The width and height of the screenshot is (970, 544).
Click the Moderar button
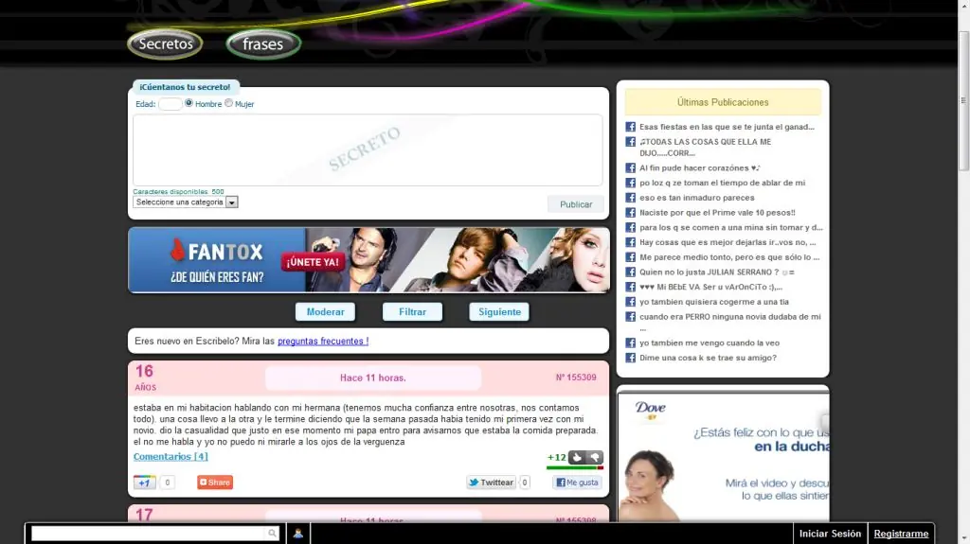click(x=326, y=311)
